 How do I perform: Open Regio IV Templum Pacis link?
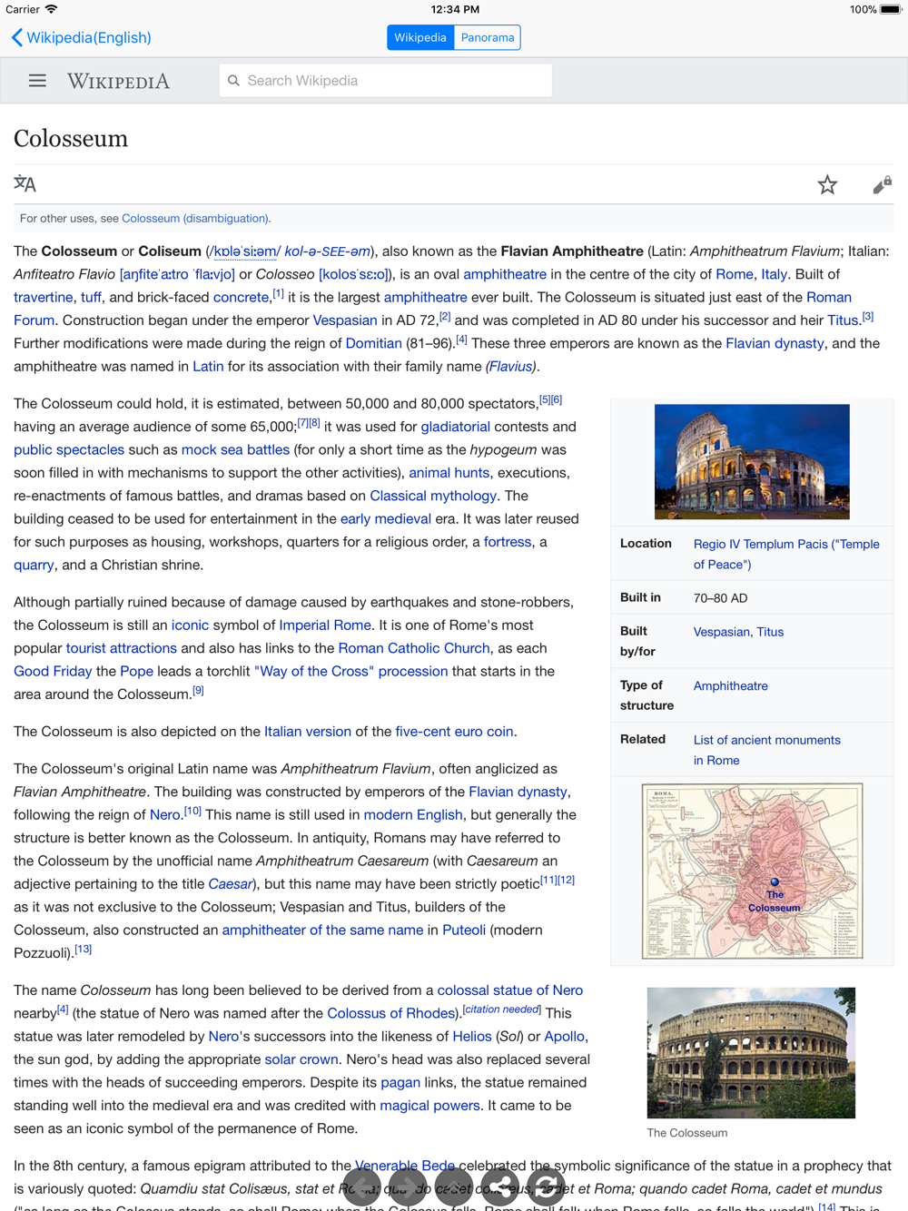click(x=786, y=554)
